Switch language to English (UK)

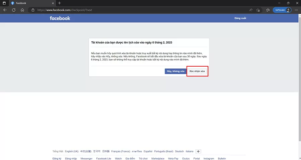pos(72,151)
